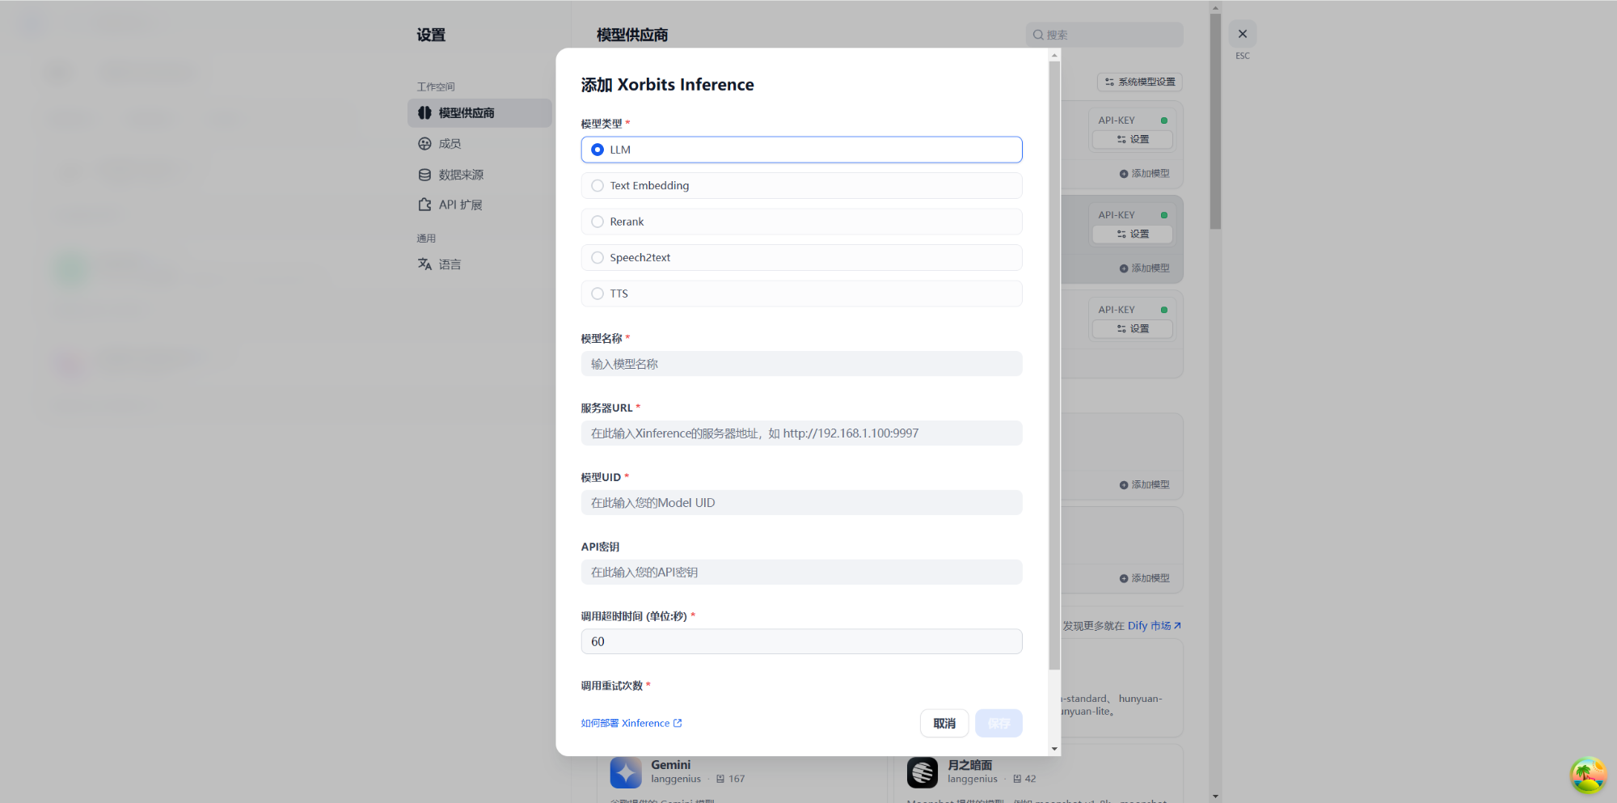Viewport: 1617px width, 803px height.
Task: Focus the Model UID input field
Action: 801,503
